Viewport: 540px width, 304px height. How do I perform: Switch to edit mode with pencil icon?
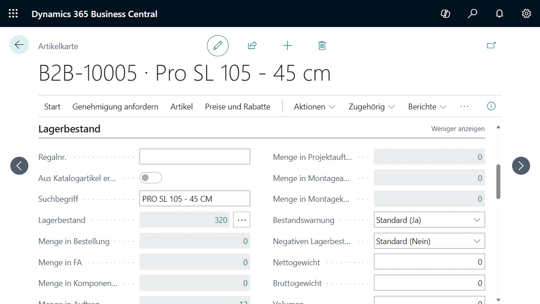pyautogui.click(x=218, y=45)
